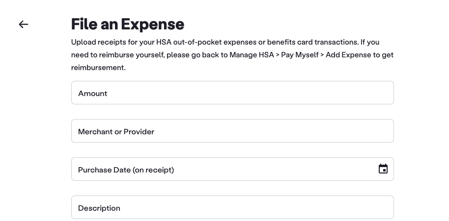This screenshot has width=449, height=221.
Task: Click the File an Expense heading
Action: tap(128, 24)
